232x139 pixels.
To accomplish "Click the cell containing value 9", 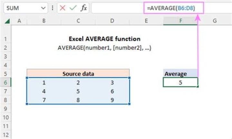I will (112, 100).
